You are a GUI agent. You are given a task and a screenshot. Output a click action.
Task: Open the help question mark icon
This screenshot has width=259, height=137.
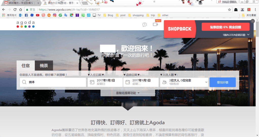coord(144,24)
